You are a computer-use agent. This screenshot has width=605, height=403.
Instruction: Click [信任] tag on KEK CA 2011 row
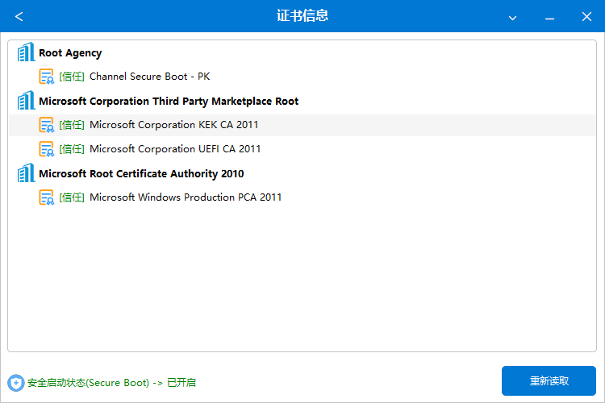[72, 125]
